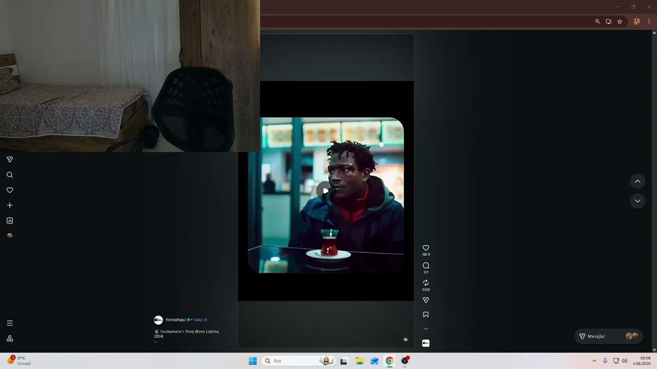This screenshot has width=657, height=369.
Task: Open network settings in the system tray
Action: point(616,361)
